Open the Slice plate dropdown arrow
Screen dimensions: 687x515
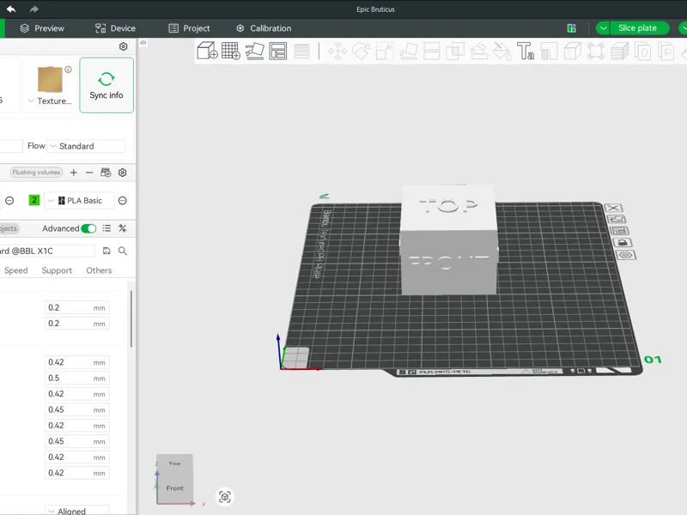(x=604, y=28)
